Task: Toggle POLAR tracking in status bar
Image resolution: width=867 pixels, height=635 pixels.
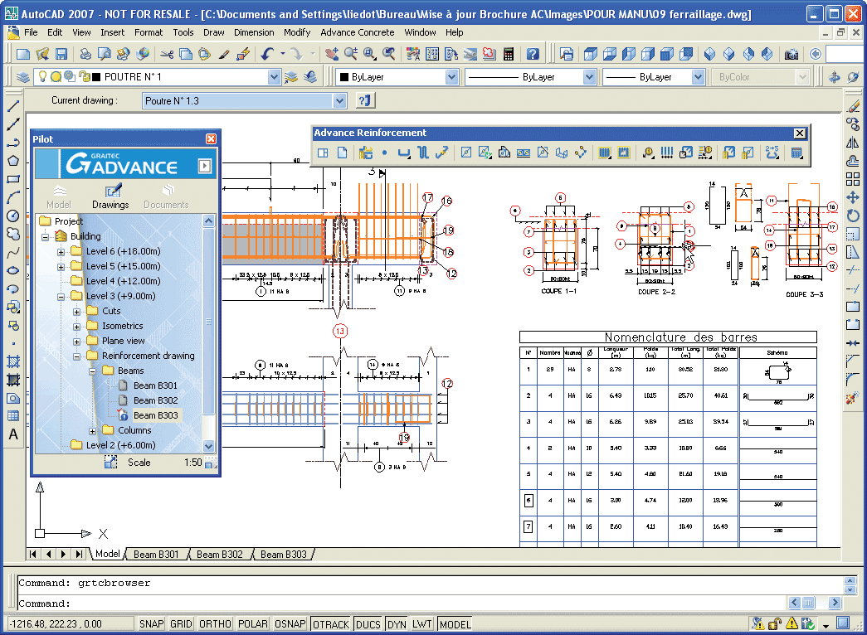Action: coord(253,624)
